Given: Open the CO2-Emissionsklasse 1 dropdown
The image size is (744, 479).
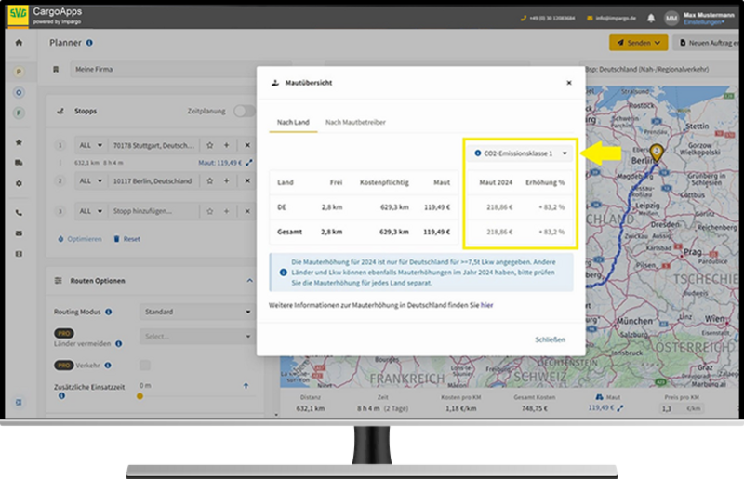Looking at the screenshot, I should click(521, 153).
